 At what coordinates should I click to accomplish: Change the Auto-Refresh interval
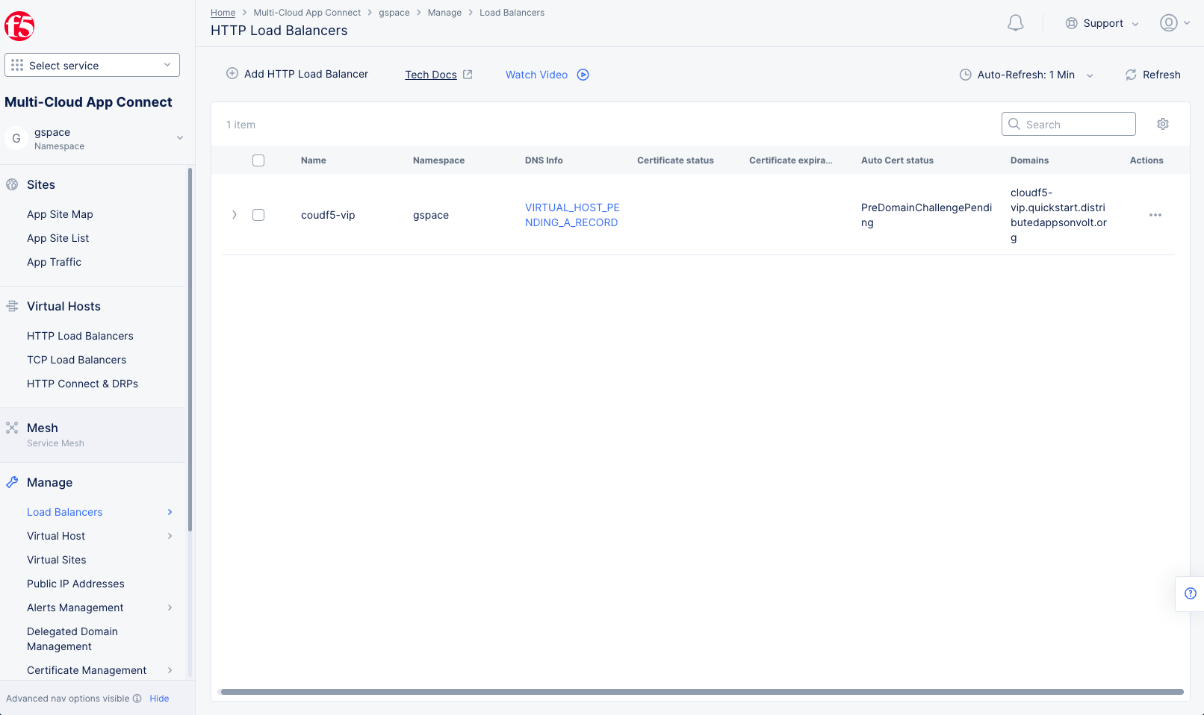(x=1026, y=75)
